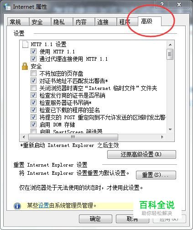This screenshot has height=230, width=193.
Task: Click the blue information icon in the yellow bar
Action: click(x=17, y=206)
